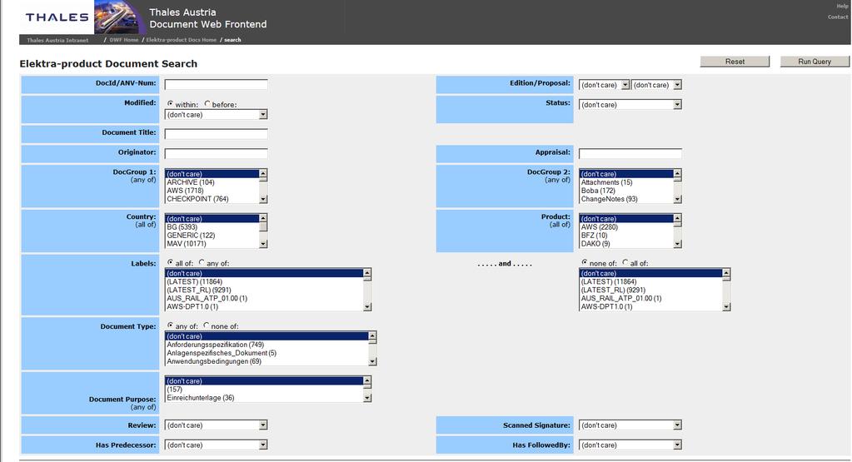Screen dimensions: 852x462
Task: Select the 'none of' radio next to '.....and.....'
Action: coord(584,262)
